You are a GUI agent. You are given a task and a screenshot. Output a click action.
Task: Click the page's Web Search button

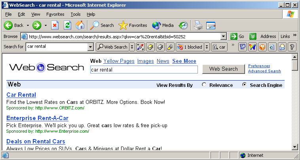click(224, 69)
